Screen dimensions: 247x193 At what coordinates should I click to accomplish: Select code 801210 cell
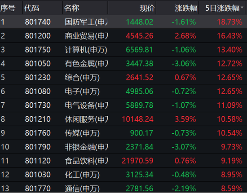[x=38, y=119]
